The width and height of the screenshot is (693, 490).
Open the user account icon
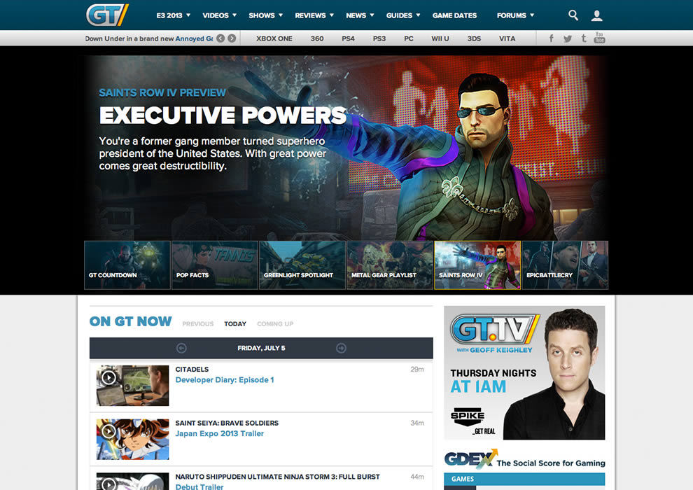(596, 15)
